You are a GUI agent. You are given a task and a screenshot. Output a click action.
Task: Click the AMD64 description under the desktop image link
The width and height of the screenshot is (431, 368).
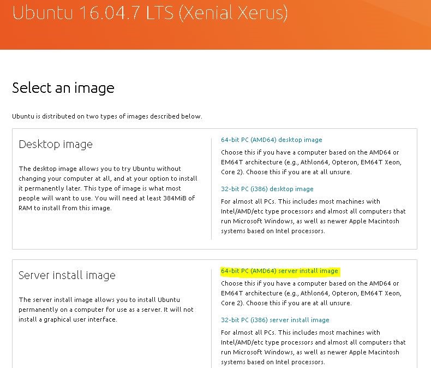(310, 162)
